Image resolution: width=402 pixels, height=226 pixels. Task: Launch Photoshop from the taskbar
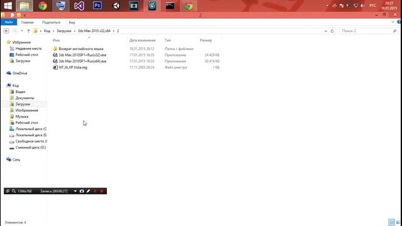pyautogui.click(x=97, y=6)
